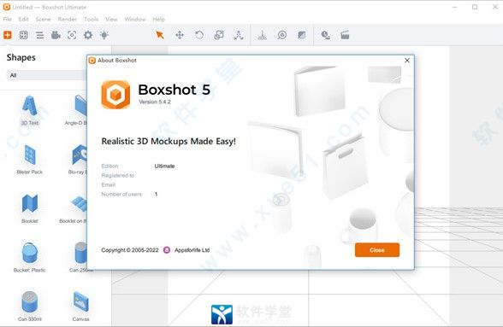
Task: Open the lighting sun toolbar icon
Action: (x=104, y=35)
